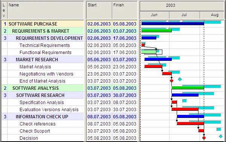Click Specification Analysis red Gantt bar

point(174,102)
